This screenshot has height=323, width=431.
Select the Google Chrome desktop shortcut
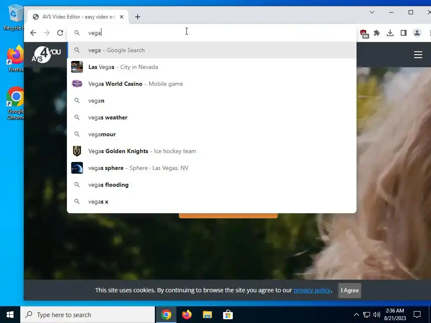15,103
